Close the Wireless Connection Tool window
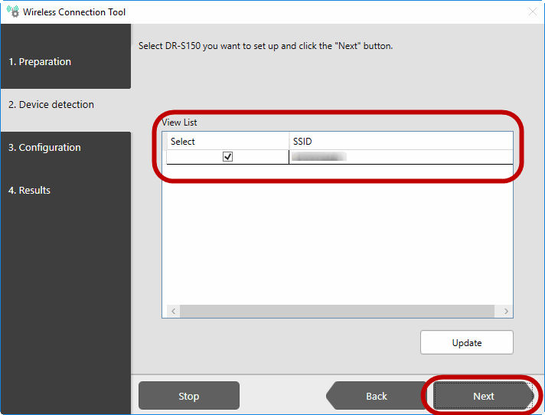The width and height of the screenshot is (545, 415). tap(533, 12)
